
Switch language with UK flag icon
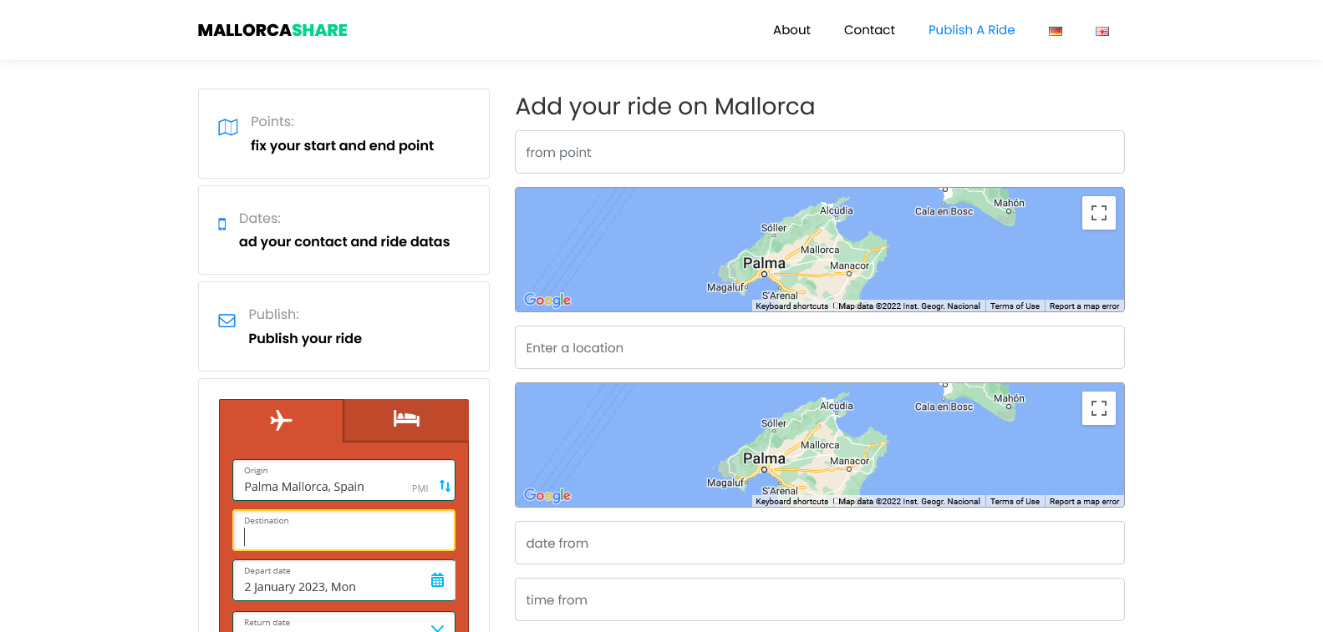click(1102, 31)
